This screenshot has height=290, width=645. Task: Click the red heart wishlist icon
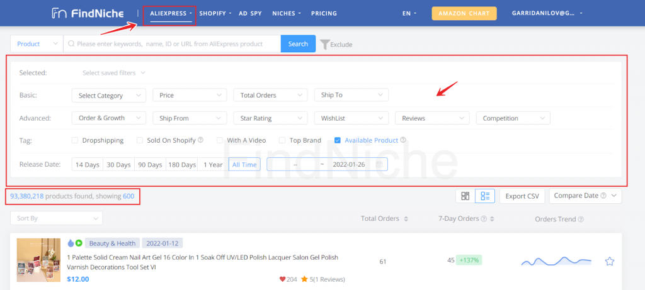(x=282, y=279)
